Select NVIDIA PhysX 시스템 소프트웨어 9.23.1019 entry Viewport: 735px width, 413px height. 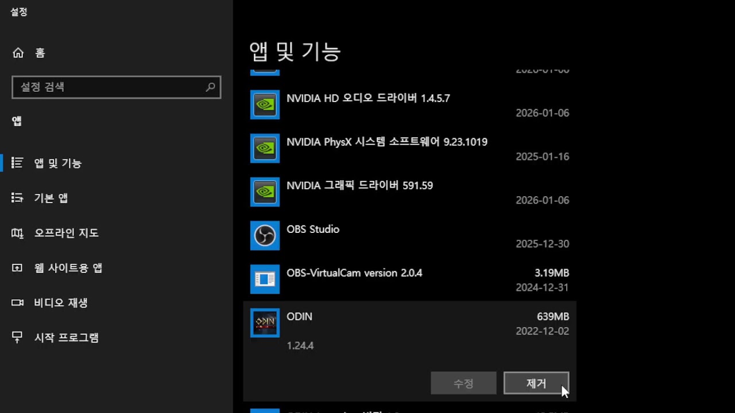click(x=409, y=148)
